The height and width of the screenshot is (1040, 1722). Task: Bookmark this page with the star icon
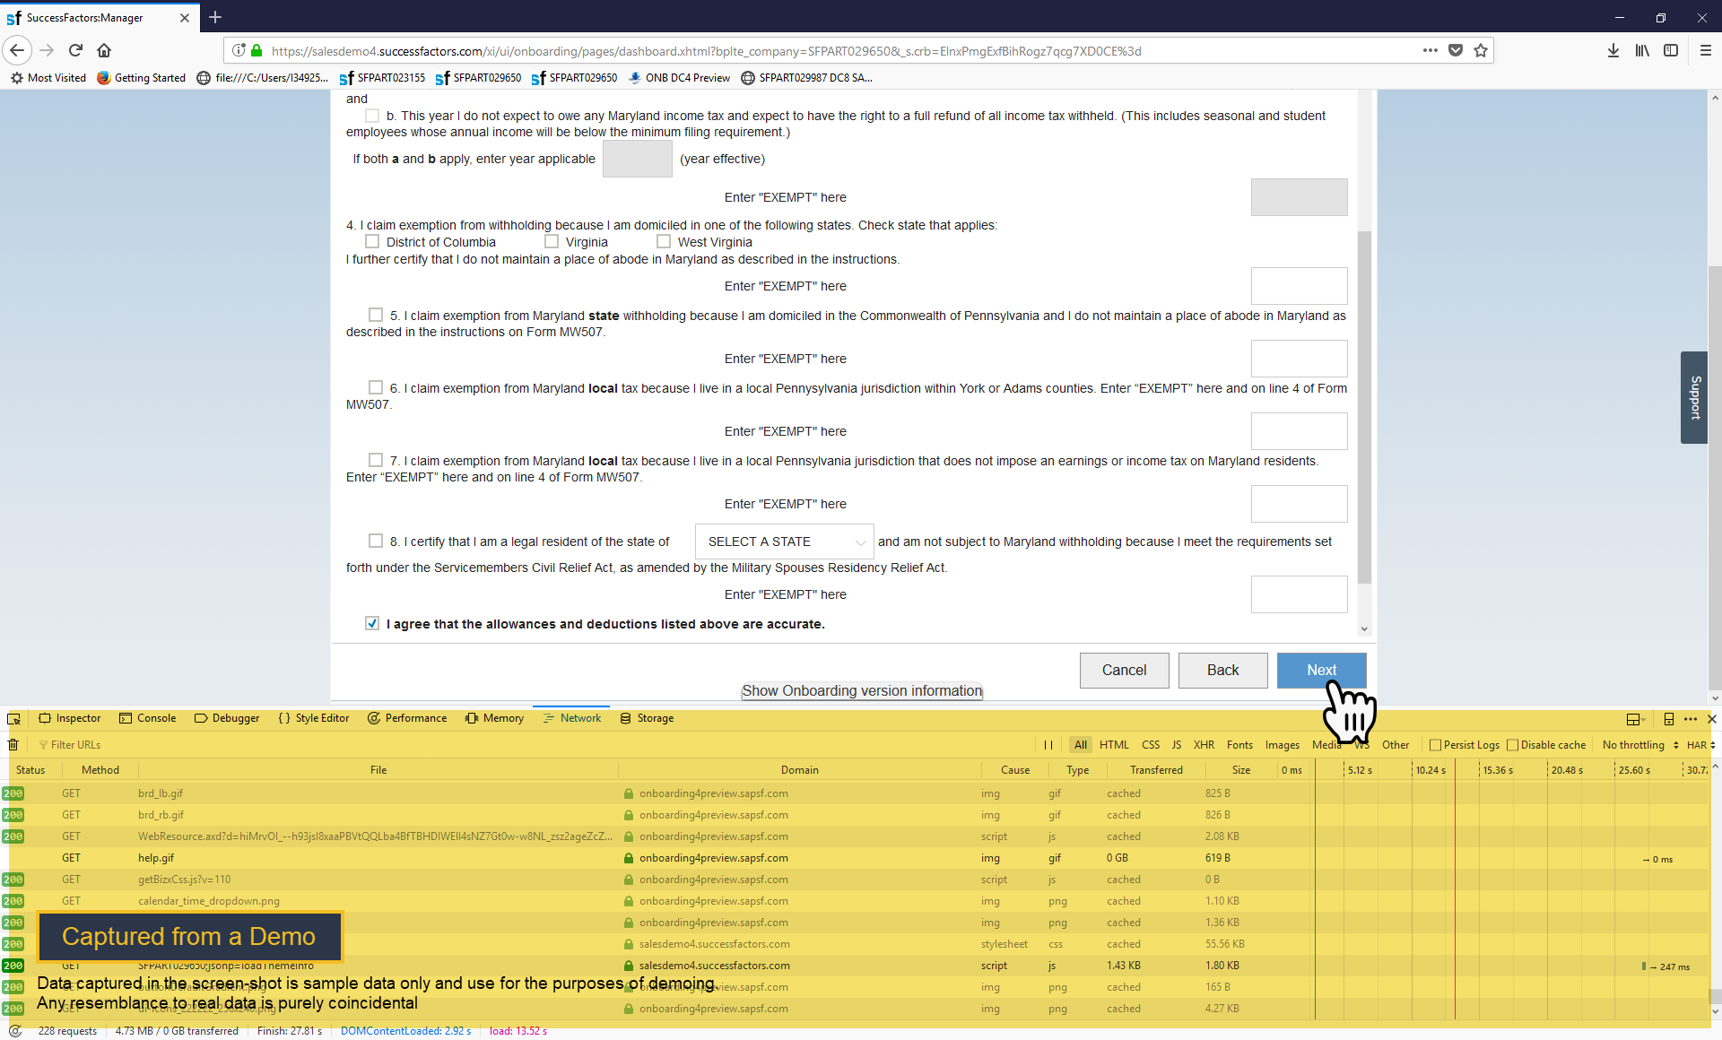point(1481,50)
